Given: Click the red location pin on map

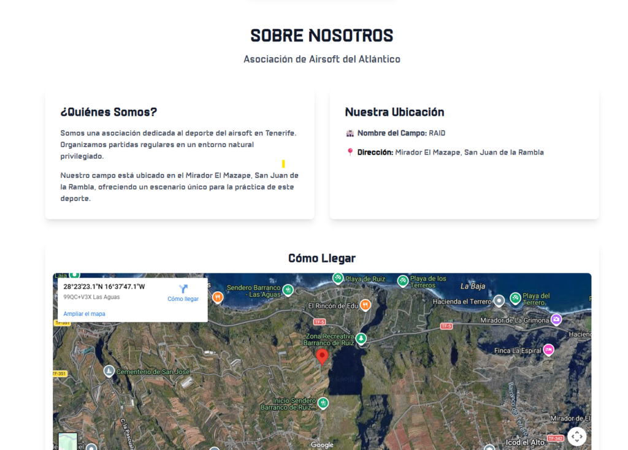Looking at the screenshot, I should (322, 357).
